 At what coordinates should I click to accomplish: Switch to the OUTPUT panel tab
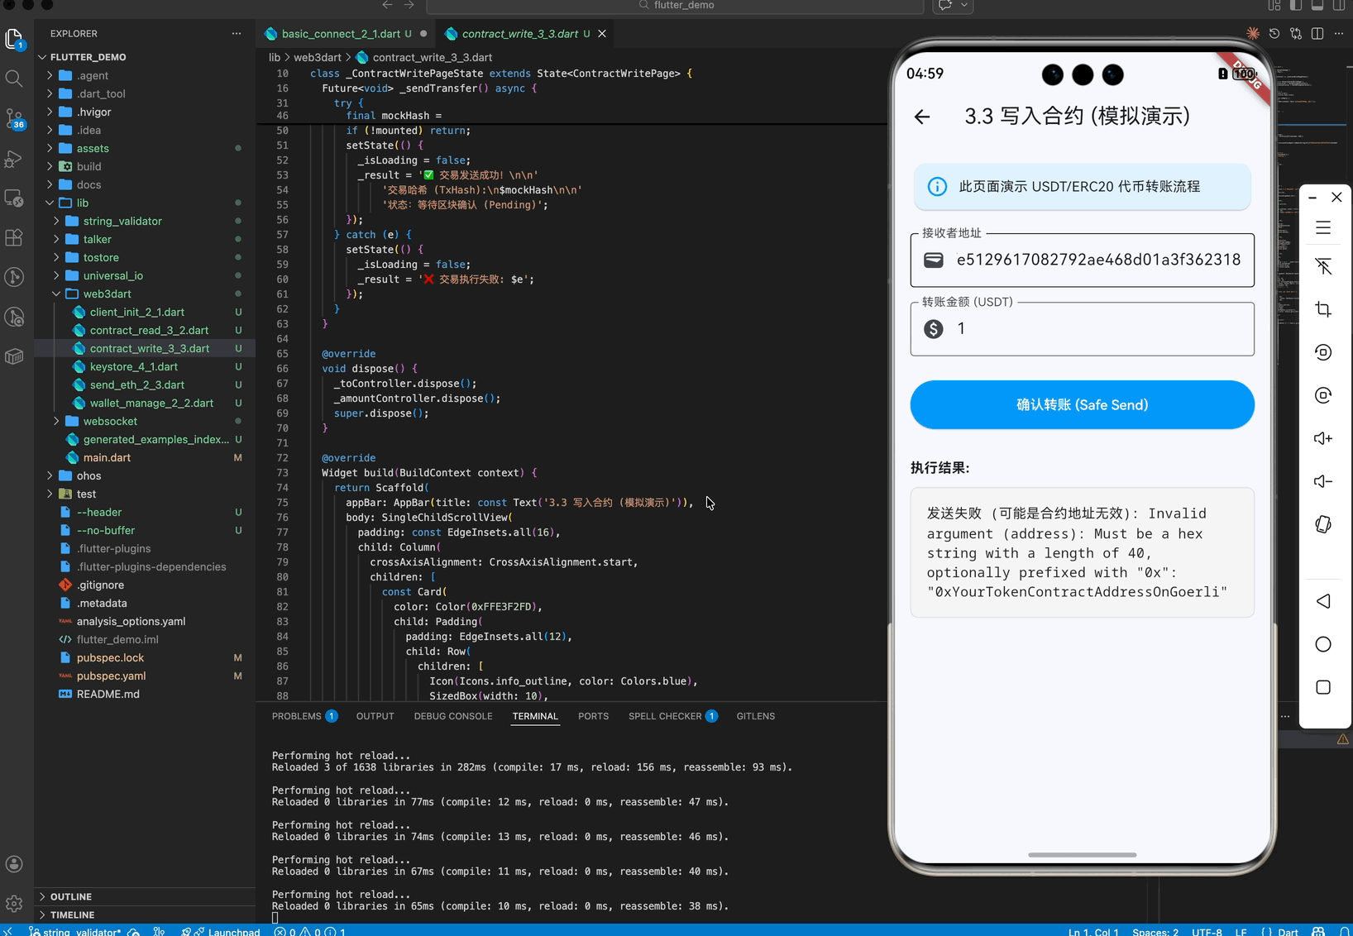375,716
